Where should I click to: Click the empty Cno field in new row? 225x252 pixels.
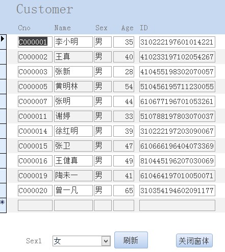[35, 205]
